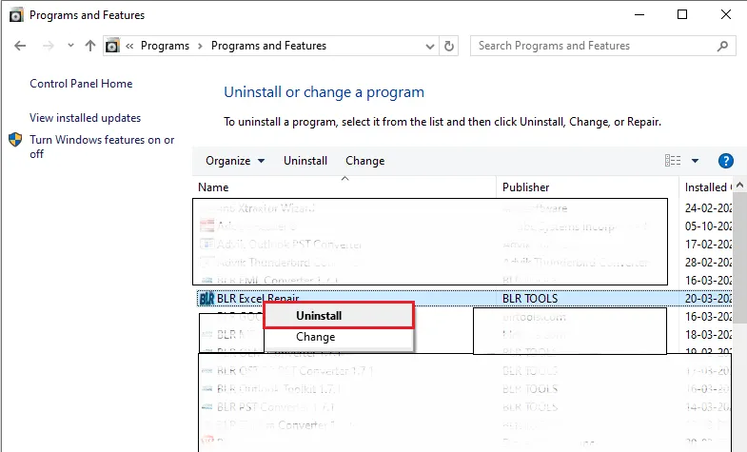Click the search magnifier icon

(x=722, y=46)
